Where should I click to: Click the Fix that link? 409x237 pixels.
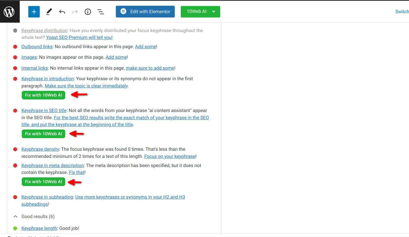[x=77, y=173]
